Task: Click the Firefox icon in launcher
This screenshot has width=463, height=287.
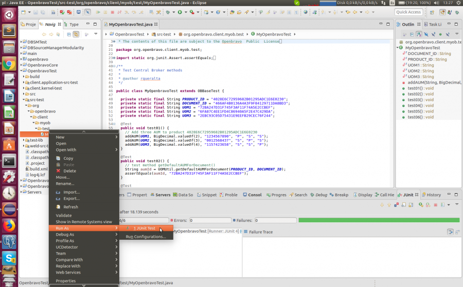Action: [9, 225]
